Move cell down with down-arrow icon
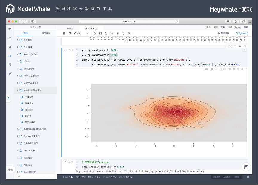Image resolution: width=258 pixels, height=185 pixels. pos(123,33)
